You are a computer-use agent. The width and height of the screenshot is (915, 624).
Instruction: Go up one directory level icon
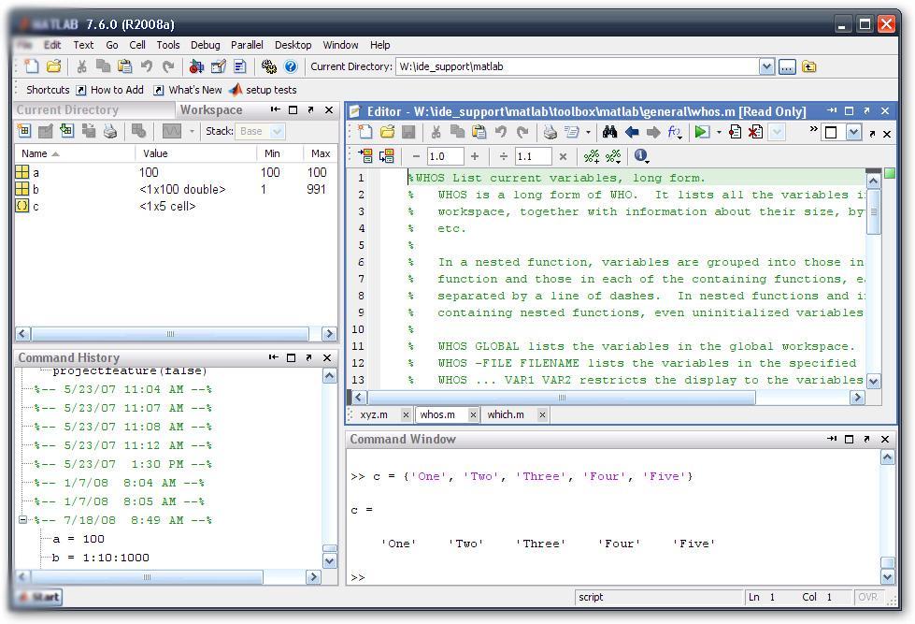[x=808, y=67]
